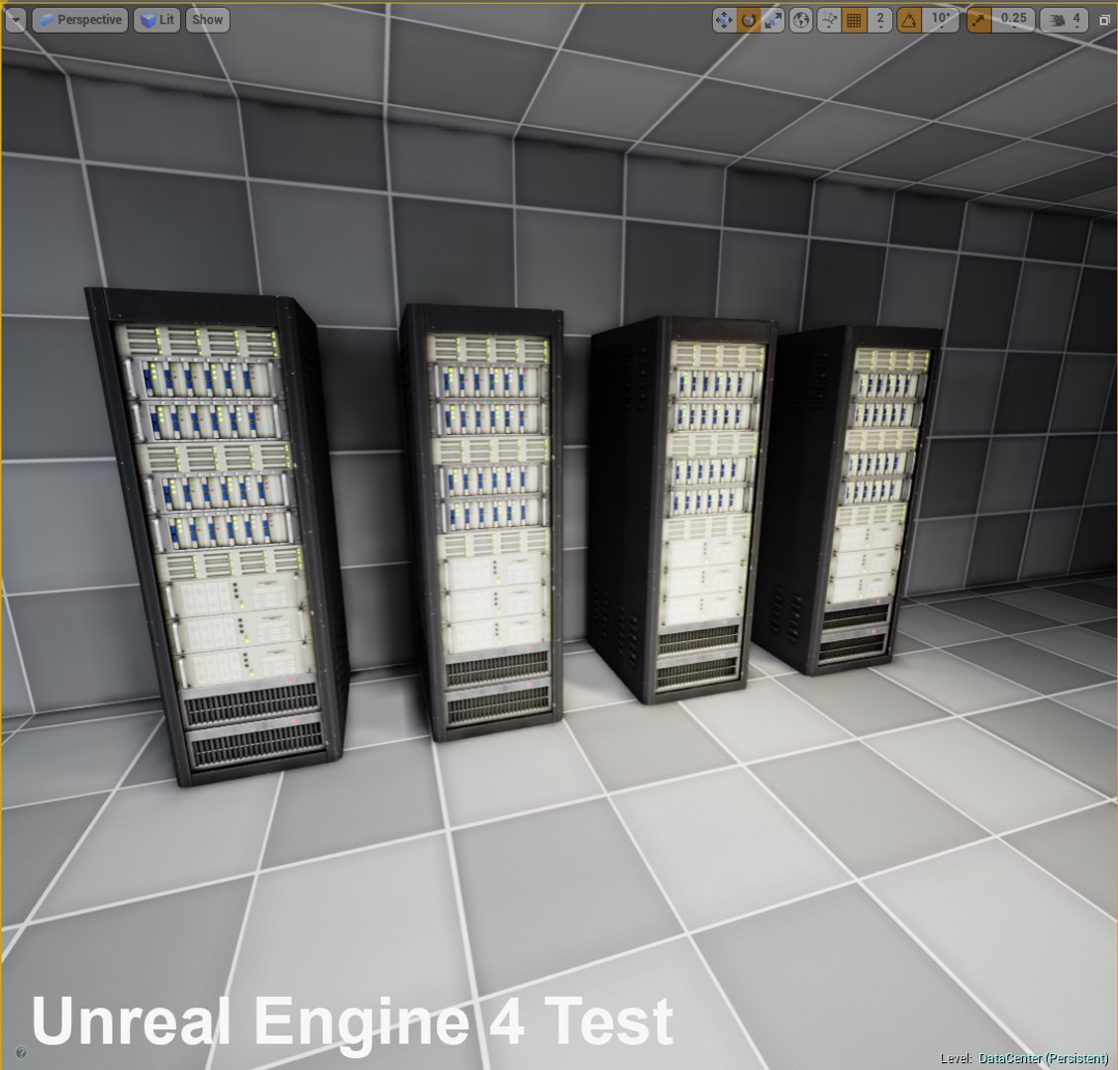1118x1070 pixels.
Task: Open the surface snapping options
Action: click(x=829, y=20)
